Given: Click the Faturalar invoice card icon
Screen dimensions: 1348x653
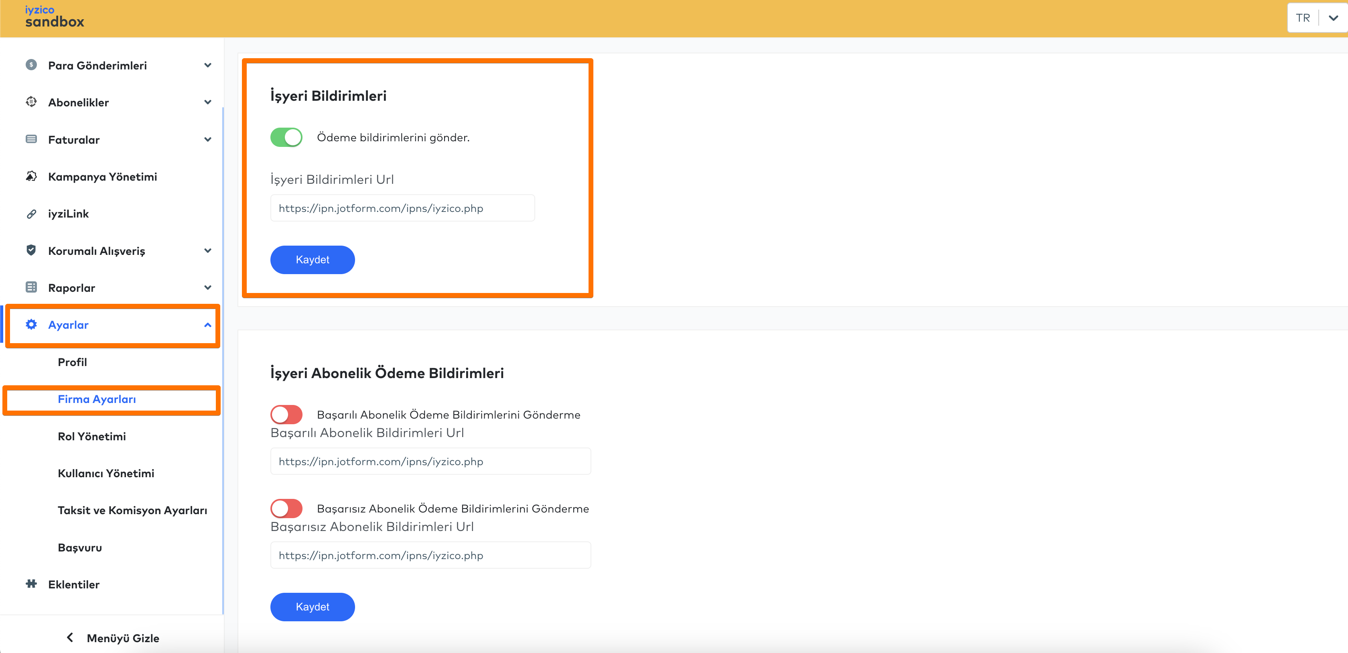Looking at the screenshot, I should click(31, 139).
